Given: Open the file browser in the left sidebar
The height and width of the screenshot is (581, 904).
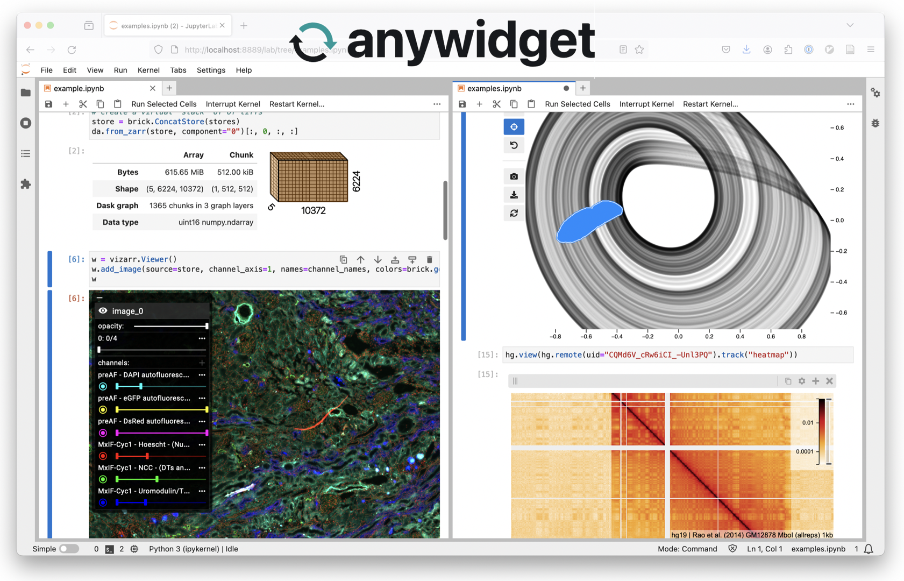Looking at the screenshot, I should [25, 93].
